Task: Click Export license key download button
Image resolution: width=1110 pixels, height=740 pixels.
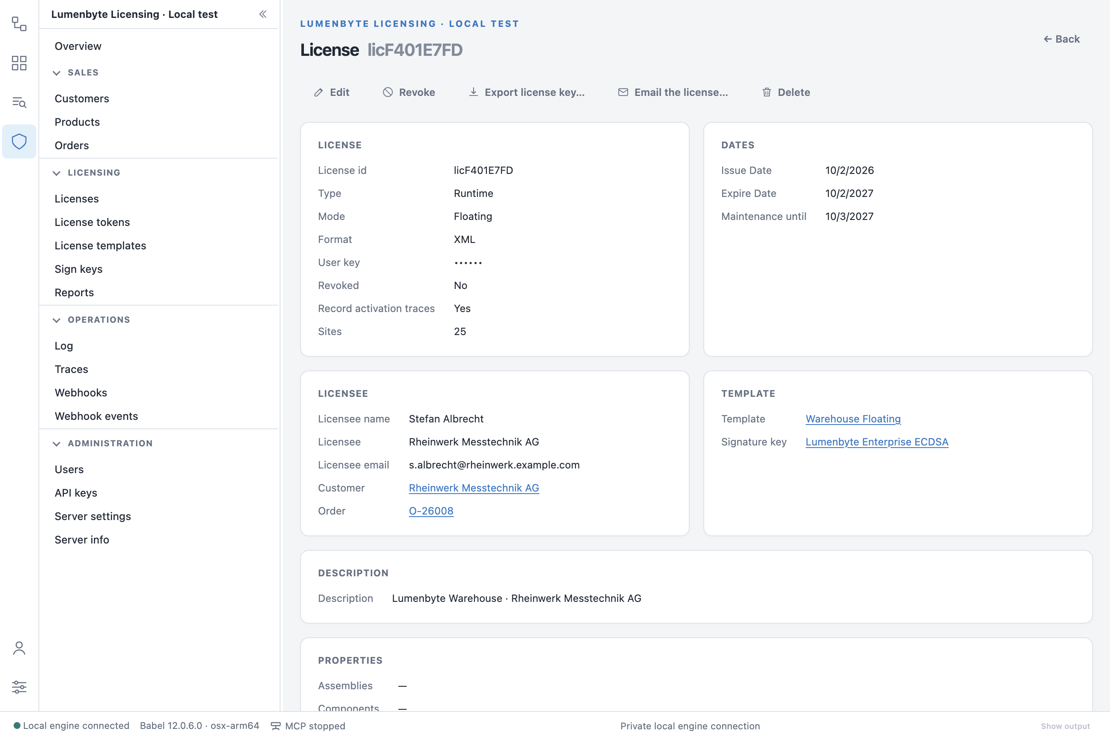Action: pyautogui.click(x=527, y=92)
